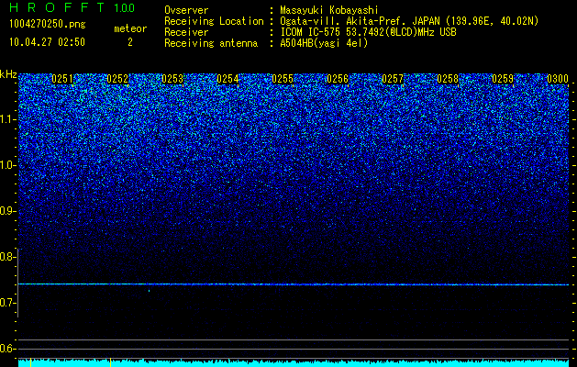Click the small meteor echo dot below carrier line
This screenshot has height=367, width=577.
(x=149, y=291)
